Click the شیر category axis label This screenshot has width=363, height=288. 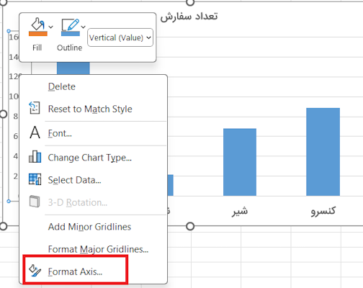click(240, 211)
